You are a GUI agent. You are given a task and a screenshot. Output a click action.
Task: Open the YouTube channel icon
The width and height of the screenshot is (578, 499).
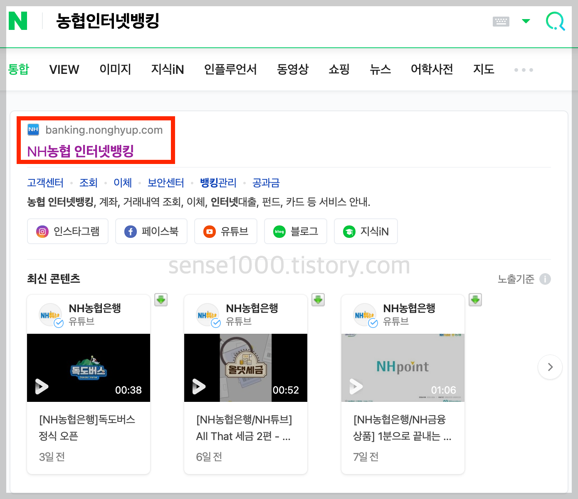[209, 231]
